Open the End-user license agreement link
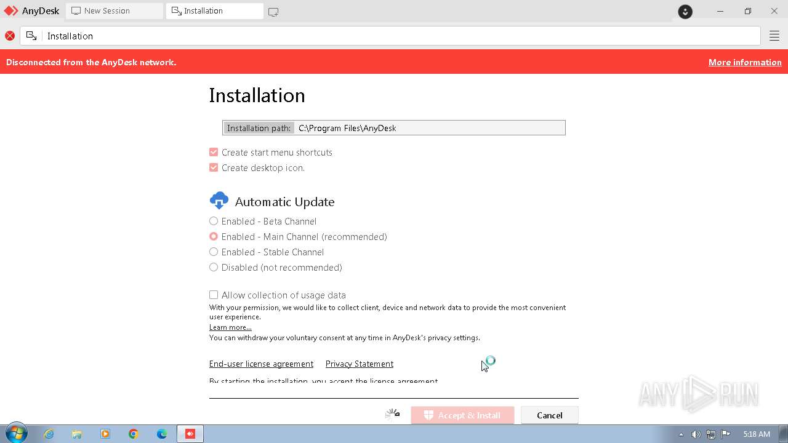This screenshot has width=788, height=443. tap(261, 364)
